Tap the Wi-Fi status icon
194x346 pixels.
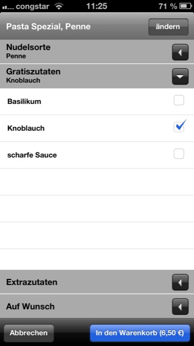click(59, 6)
